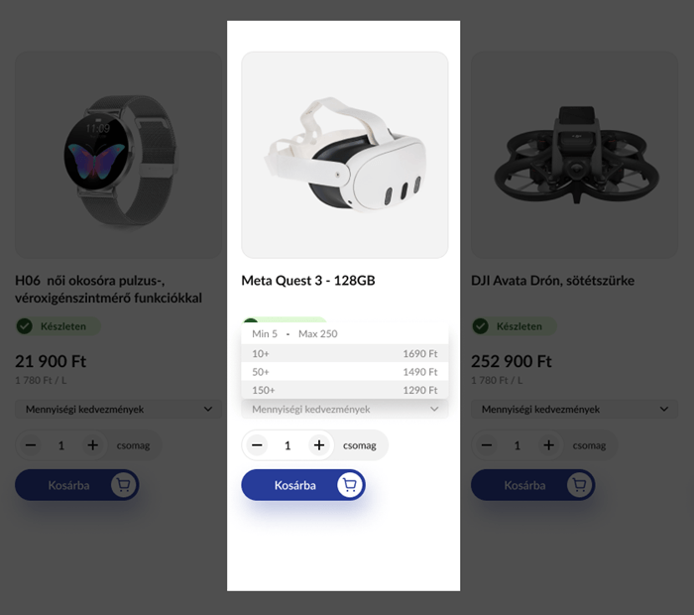Decrease the Meta Quest 3 quantity with the minus icon
The width and height of the screenshot is (694, 615).
coord(257,445)
